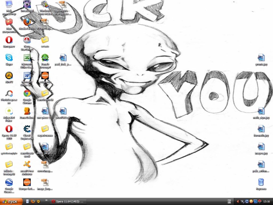Open the Recycle Bin (Корзина)
This screenshot has height=205, width=273.
[261, 183]
